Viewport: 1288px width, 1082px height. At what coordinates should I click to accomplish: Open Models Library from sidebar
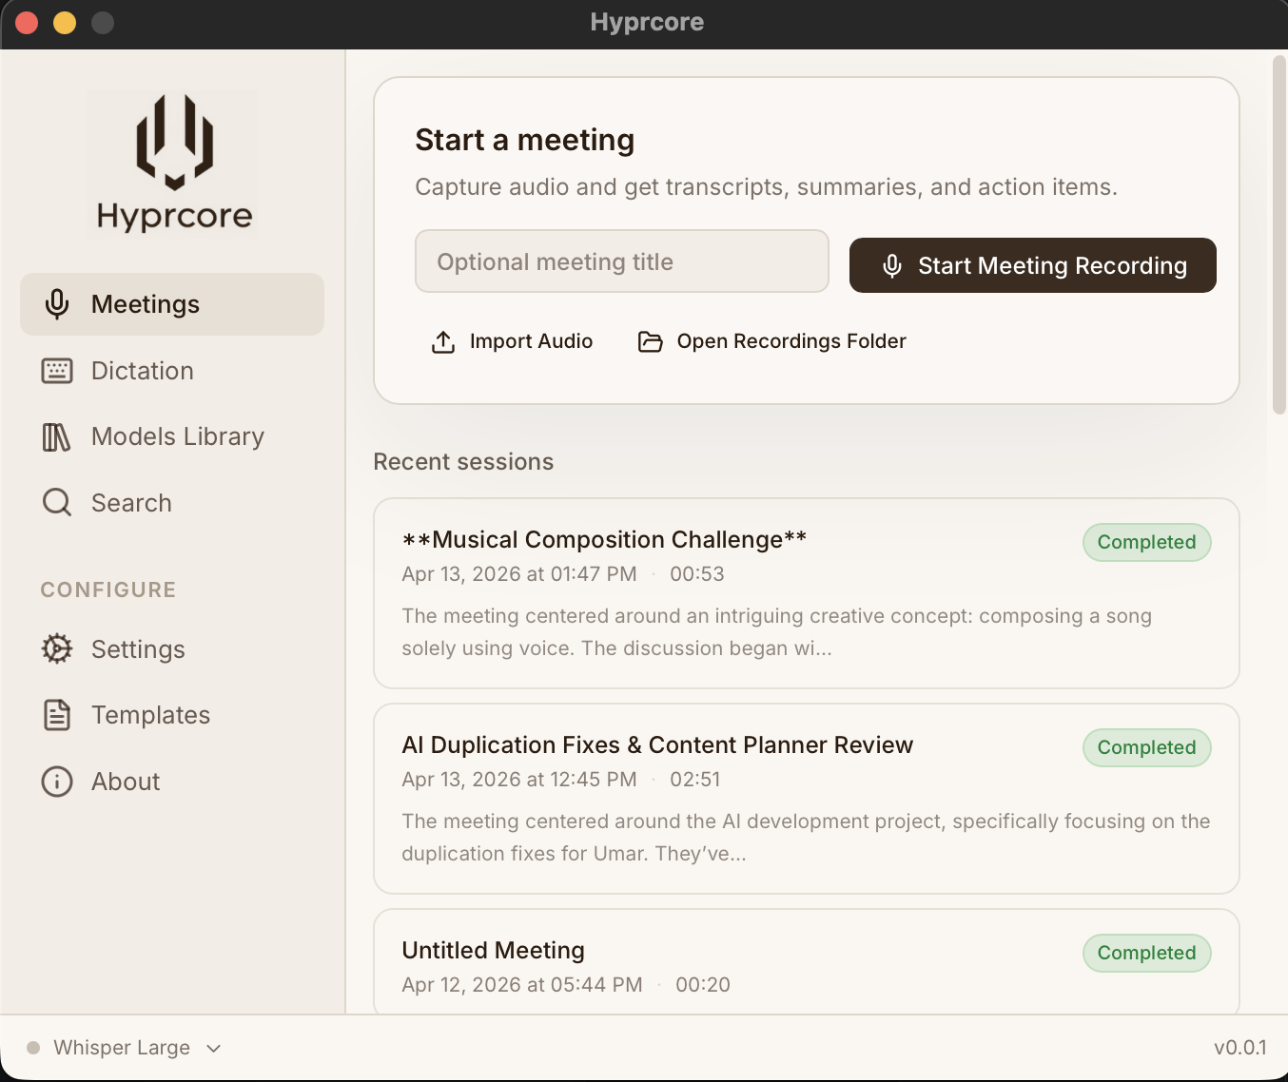pos(172,436)
